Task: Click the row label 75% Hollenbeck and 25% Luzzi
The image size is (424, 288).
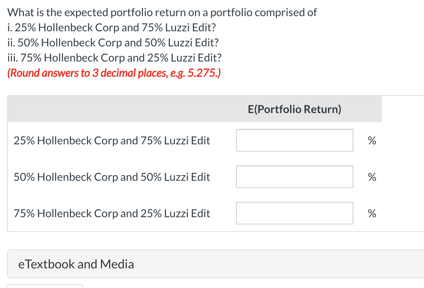Action: pyautogui.click(x=112, y=213)
